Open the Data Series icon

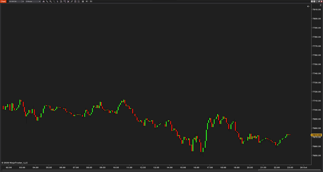tap(61, 2)
